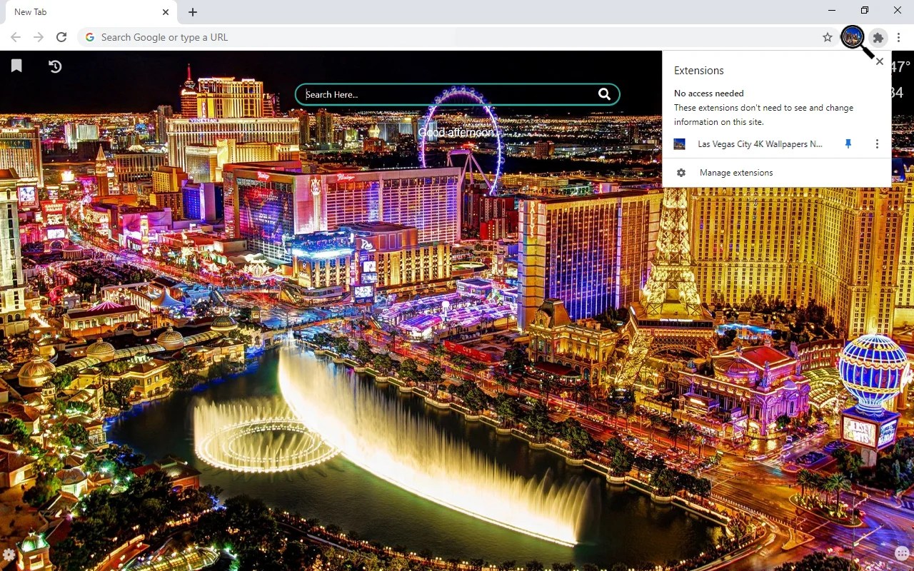The height and width of the screenshot is (571, 914).
Task: Click the Manage extensions link
Action: [735, 172]
